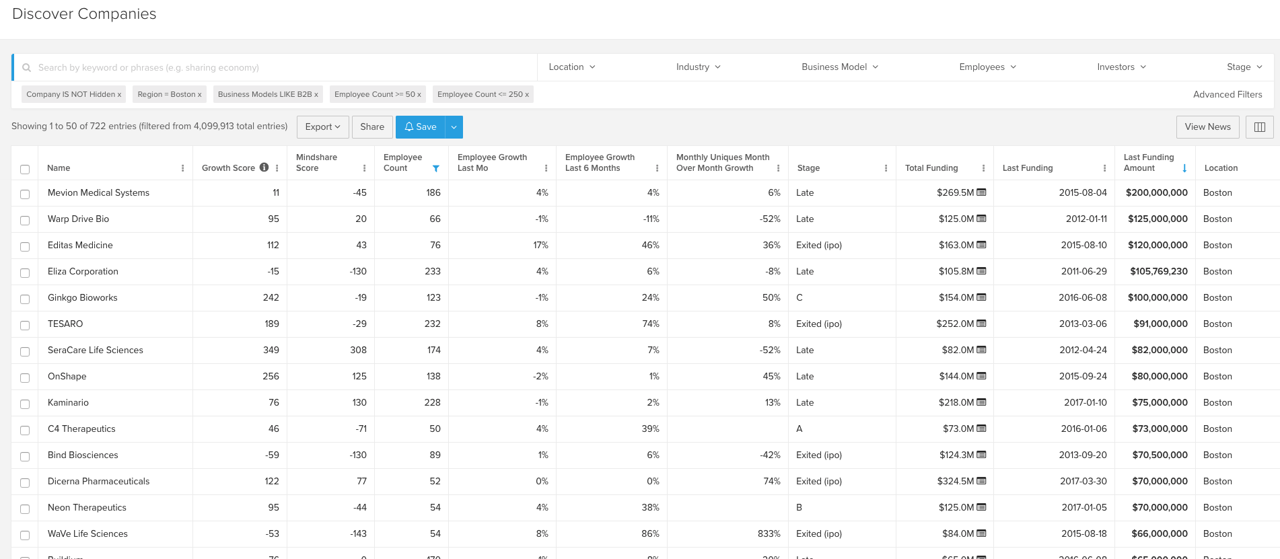Open the C4 Therapeutics company link
Screen dimensions: 1280x559
81,428
